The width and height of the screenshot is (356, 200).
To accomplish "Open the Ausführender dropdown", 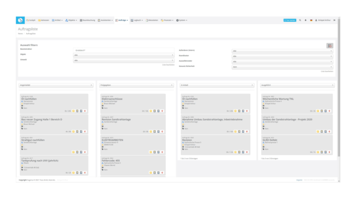I will [x=282, y=62].
